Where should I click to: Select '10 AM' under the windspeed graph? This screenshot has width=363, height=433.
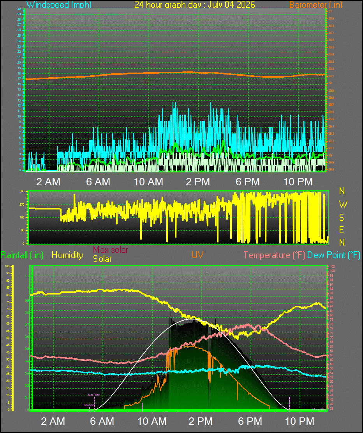point(148,182)
